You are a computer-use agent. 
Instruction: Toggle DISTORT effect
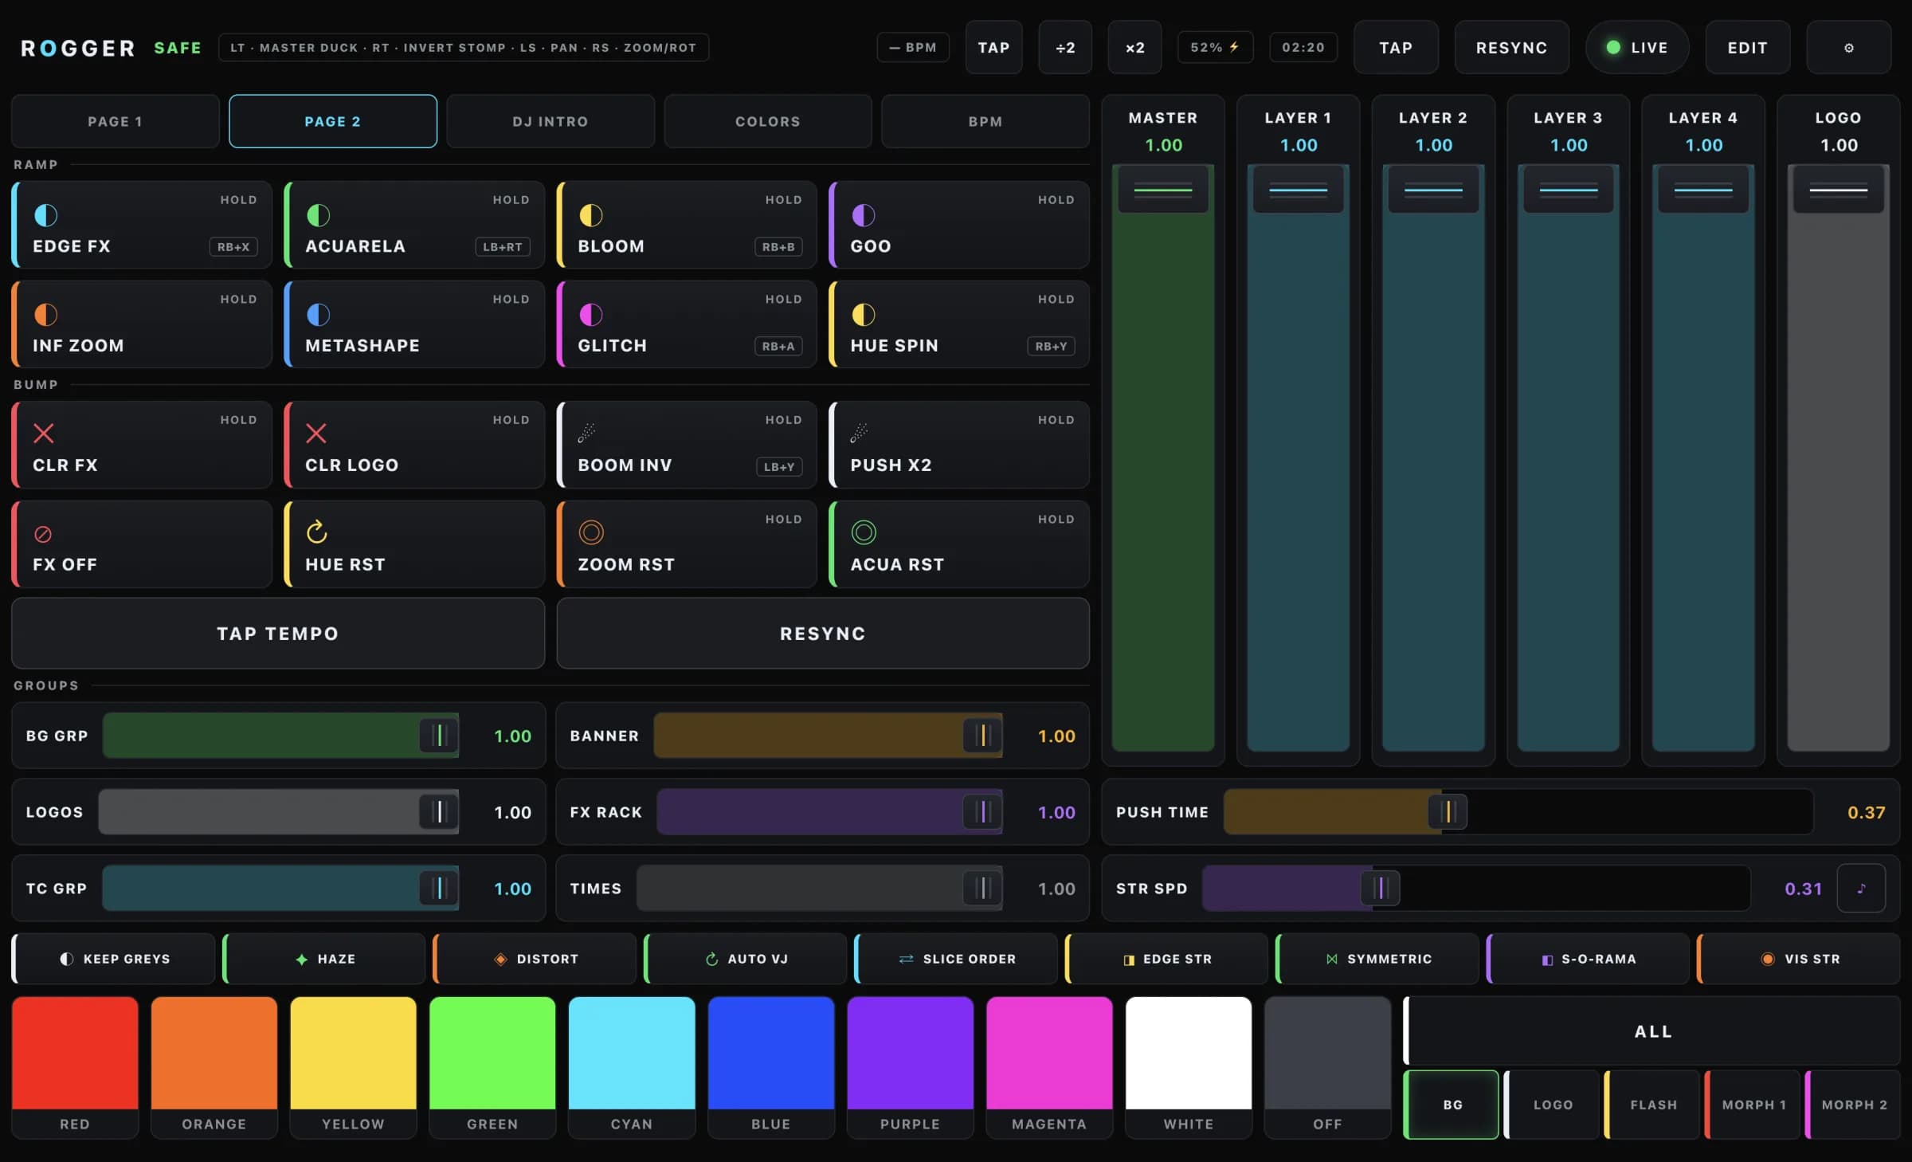535,959
